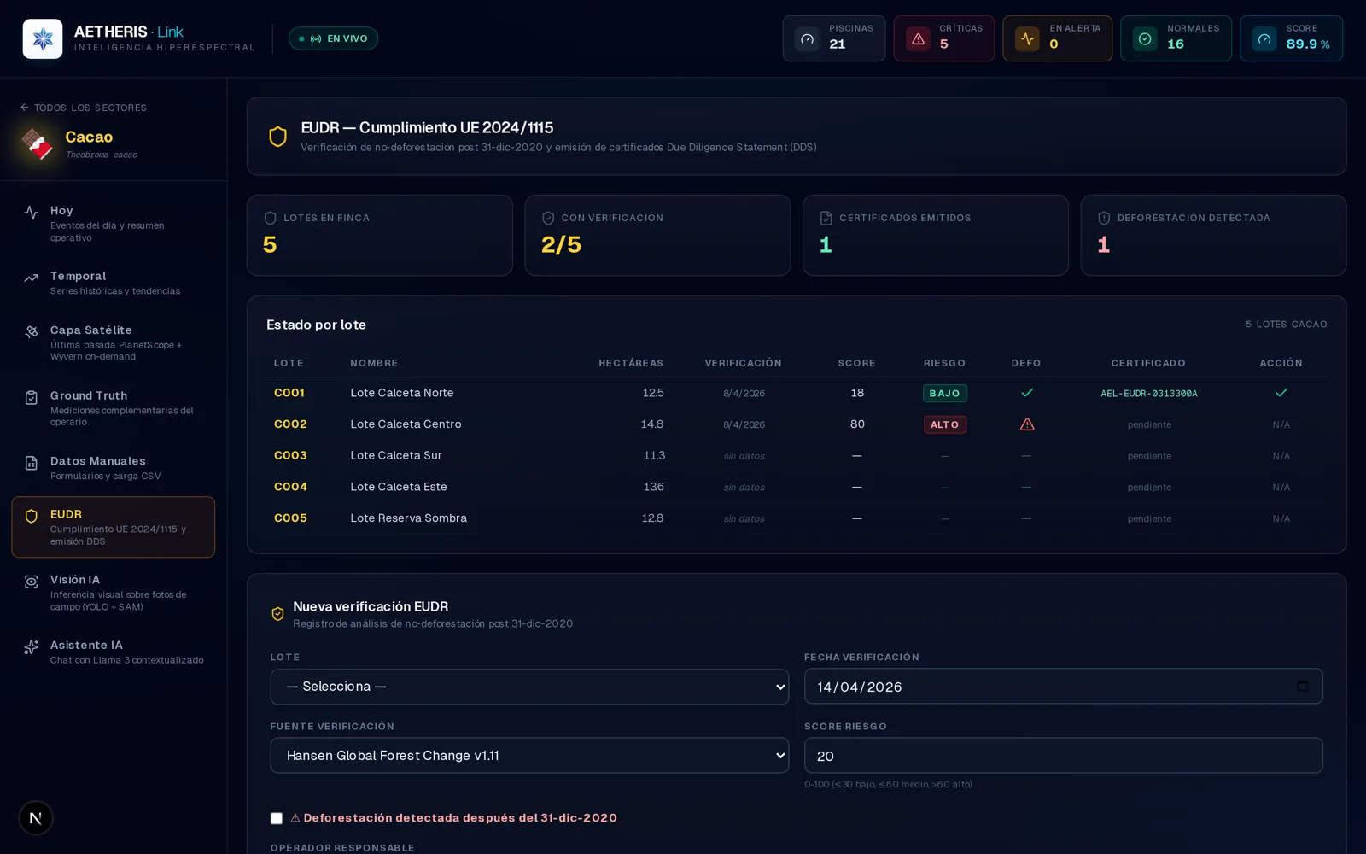This screenshot has width=1366, height=854.
Task: Click the C003 lot code
Action: pos(290,455)
